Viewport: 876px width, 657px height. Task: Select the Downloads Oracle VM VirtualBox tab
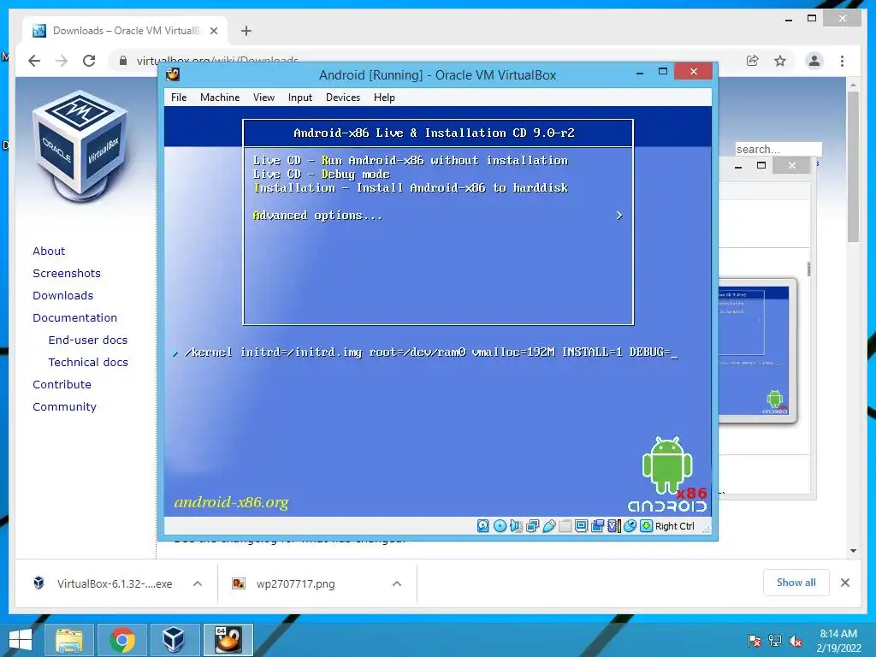click(125, 31)
